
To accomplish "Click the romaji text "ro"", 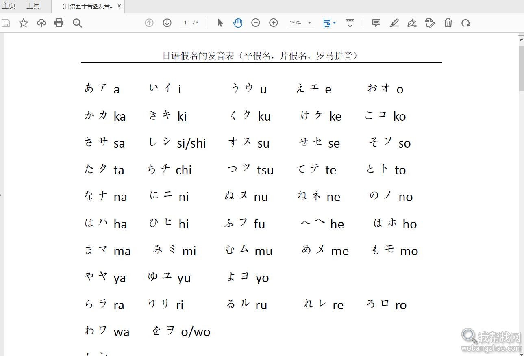I will click(401, 306).
